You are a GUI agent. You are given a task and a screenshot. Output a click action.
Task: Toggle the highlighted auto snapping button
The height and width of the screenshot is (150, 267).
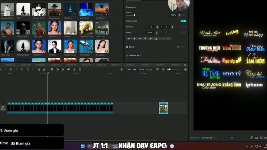click(135, 69)
